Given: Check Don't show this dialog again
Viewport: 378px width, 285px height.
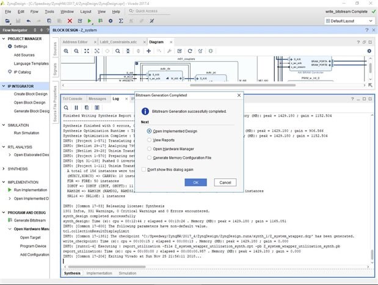Looking at the screenshot, I should point(144,169).
